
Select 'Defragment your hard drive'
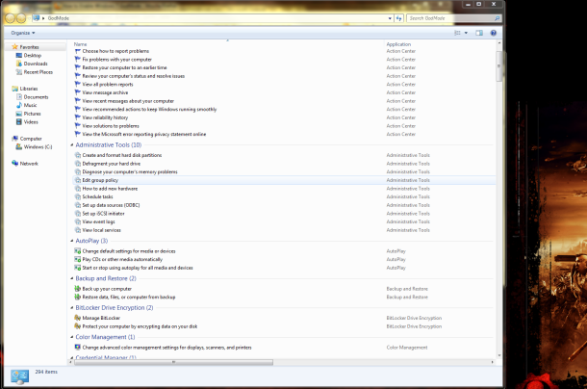pyautogui.click(x=112, y=164)
